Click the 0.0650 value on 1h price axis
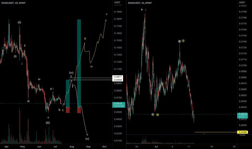252x149 pixels. [x=243, y=95]
